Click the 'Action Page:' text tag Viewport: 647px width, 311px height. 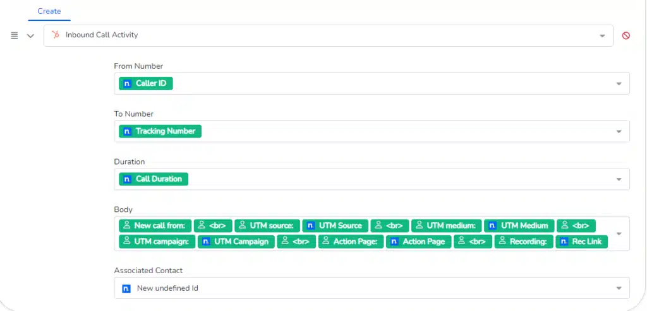pyautogui.click(x=351, y=242)
